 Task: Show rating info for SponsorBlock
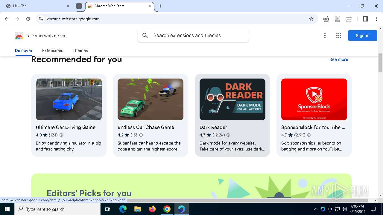click(309, 135)
